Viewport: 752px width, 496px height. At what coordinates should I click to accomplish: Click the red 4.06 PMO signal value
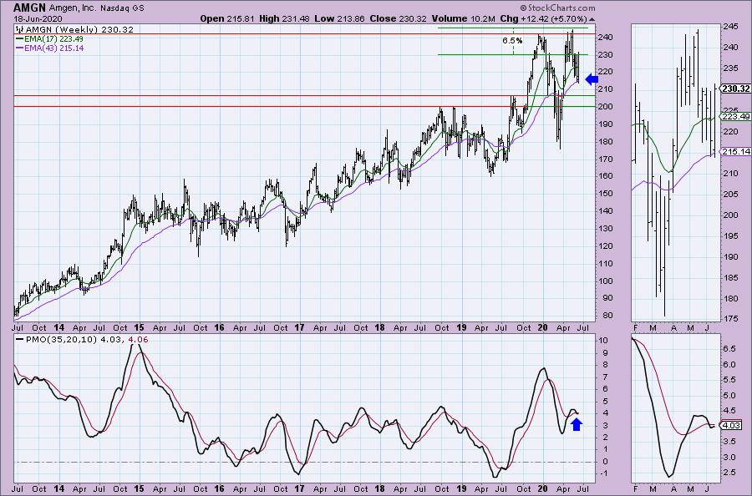pos(139,339)
